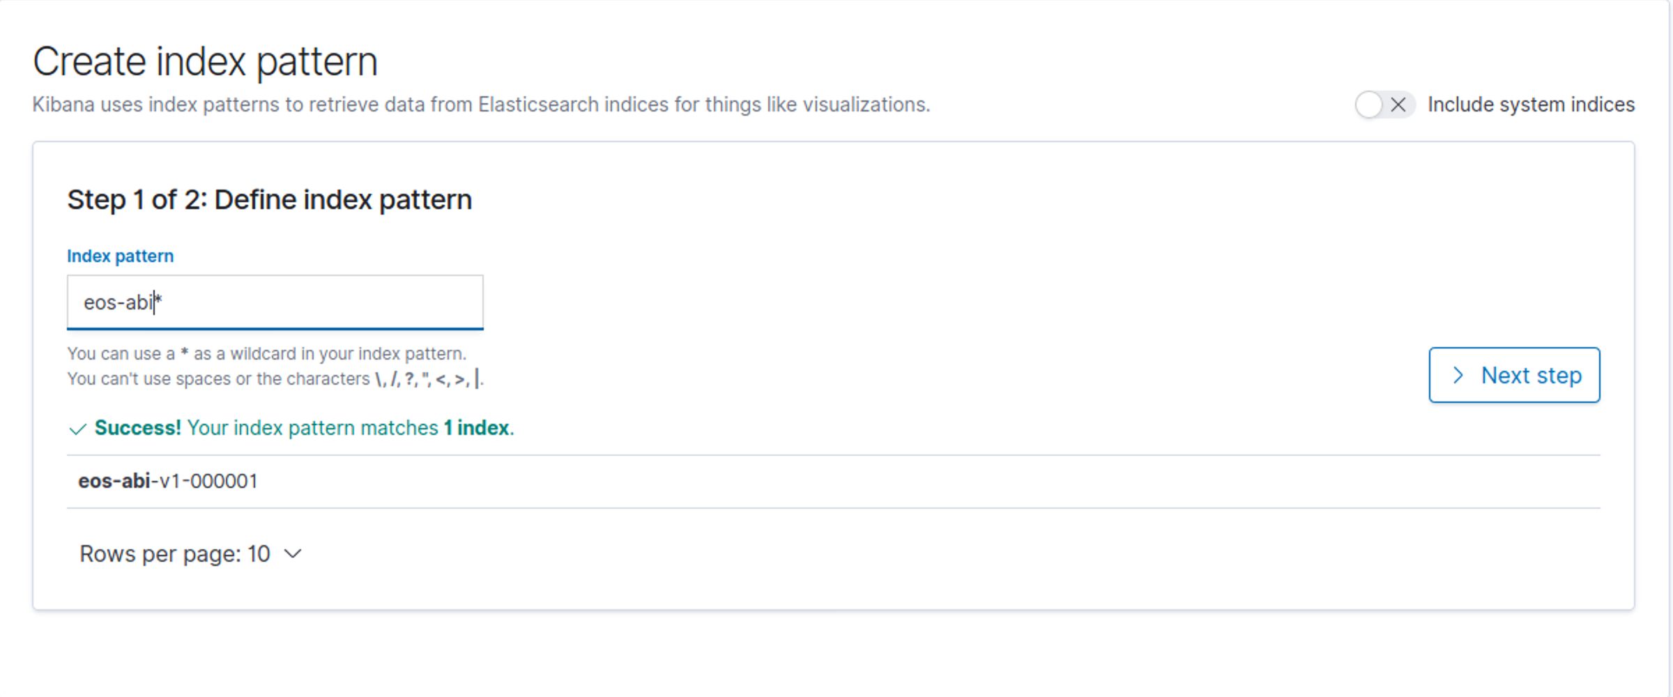Viewport: 1673px width, 697px height.
Task: Click the bold eos-abi prefix in the matched index
Action: pyautogui.click(x=114, y=482)
